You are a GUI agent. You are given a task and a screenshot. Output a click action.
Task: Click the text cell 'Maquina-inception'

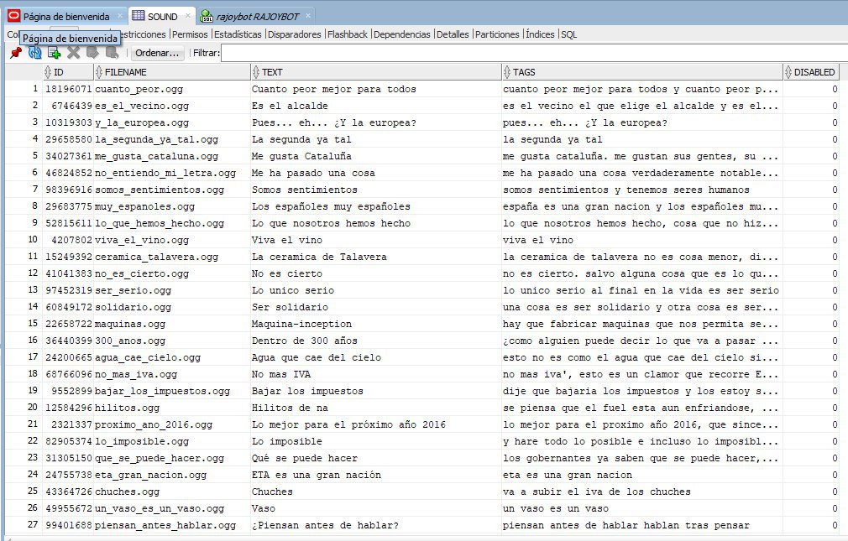376,324
